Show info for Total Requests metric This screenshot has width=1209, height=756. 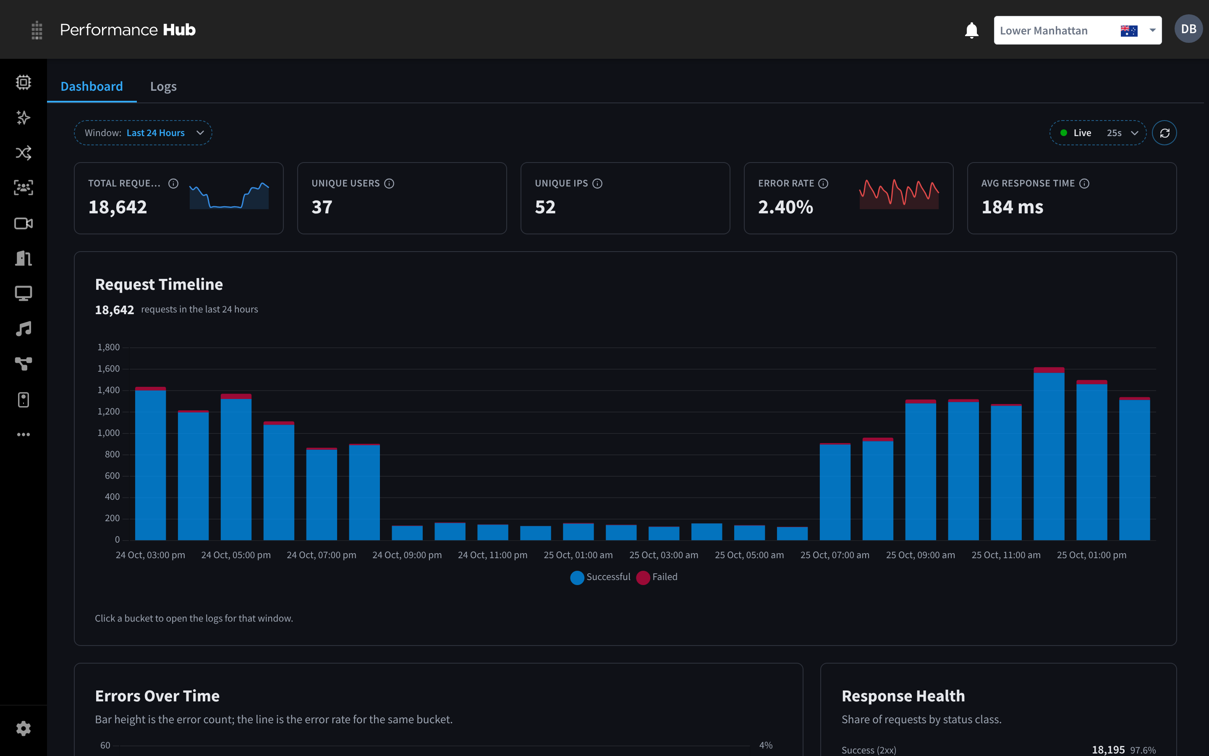173,184
